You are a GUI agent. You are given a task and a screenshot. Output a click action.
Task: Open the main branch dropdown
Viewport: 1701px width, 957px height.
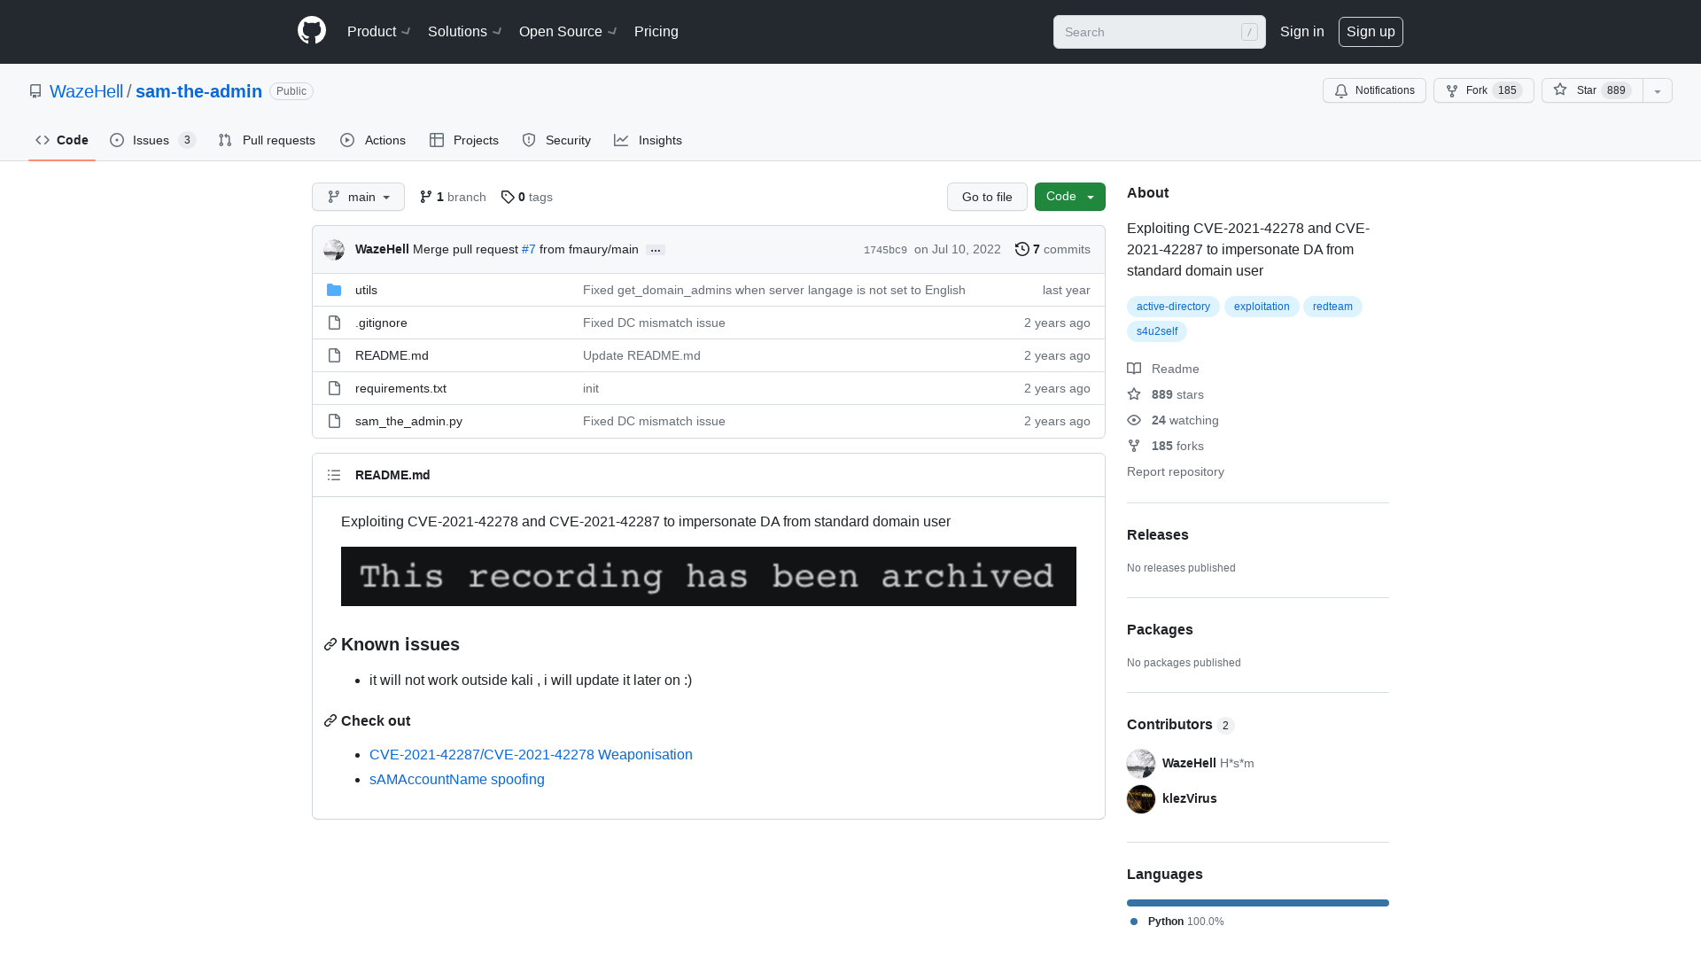[x=358, y=197]
